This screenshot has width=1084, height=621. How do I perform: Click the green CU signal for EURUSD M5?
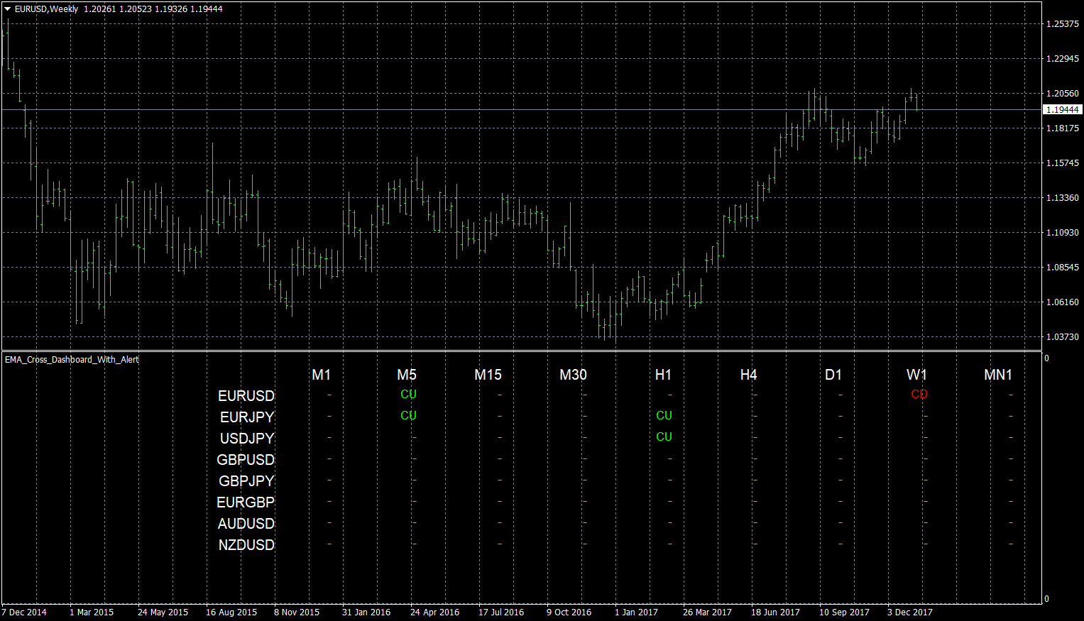(x=408, y=395)
